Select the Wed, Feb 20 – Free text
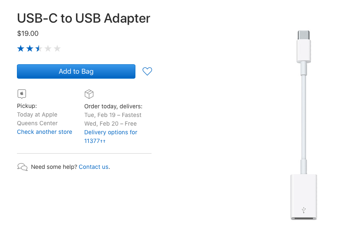Screen dimensions: 360x236 (x=110, y=124)
